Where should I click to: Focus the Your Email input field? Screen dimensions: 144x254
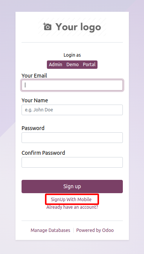click(72, 85)
